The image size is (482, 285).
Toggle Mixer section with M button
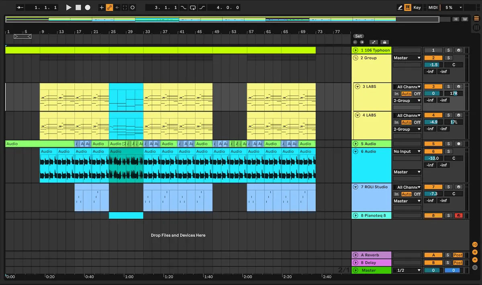coord(475,260)
